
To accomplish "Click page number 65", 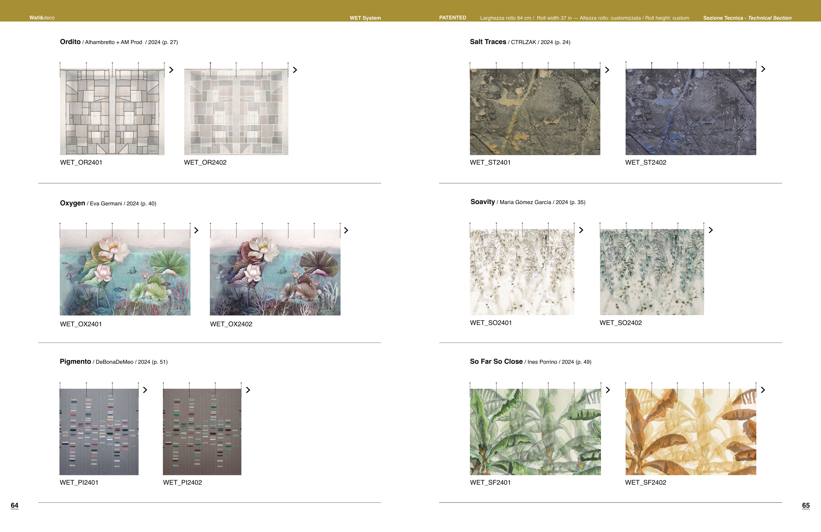I will (x=806, y=505).
